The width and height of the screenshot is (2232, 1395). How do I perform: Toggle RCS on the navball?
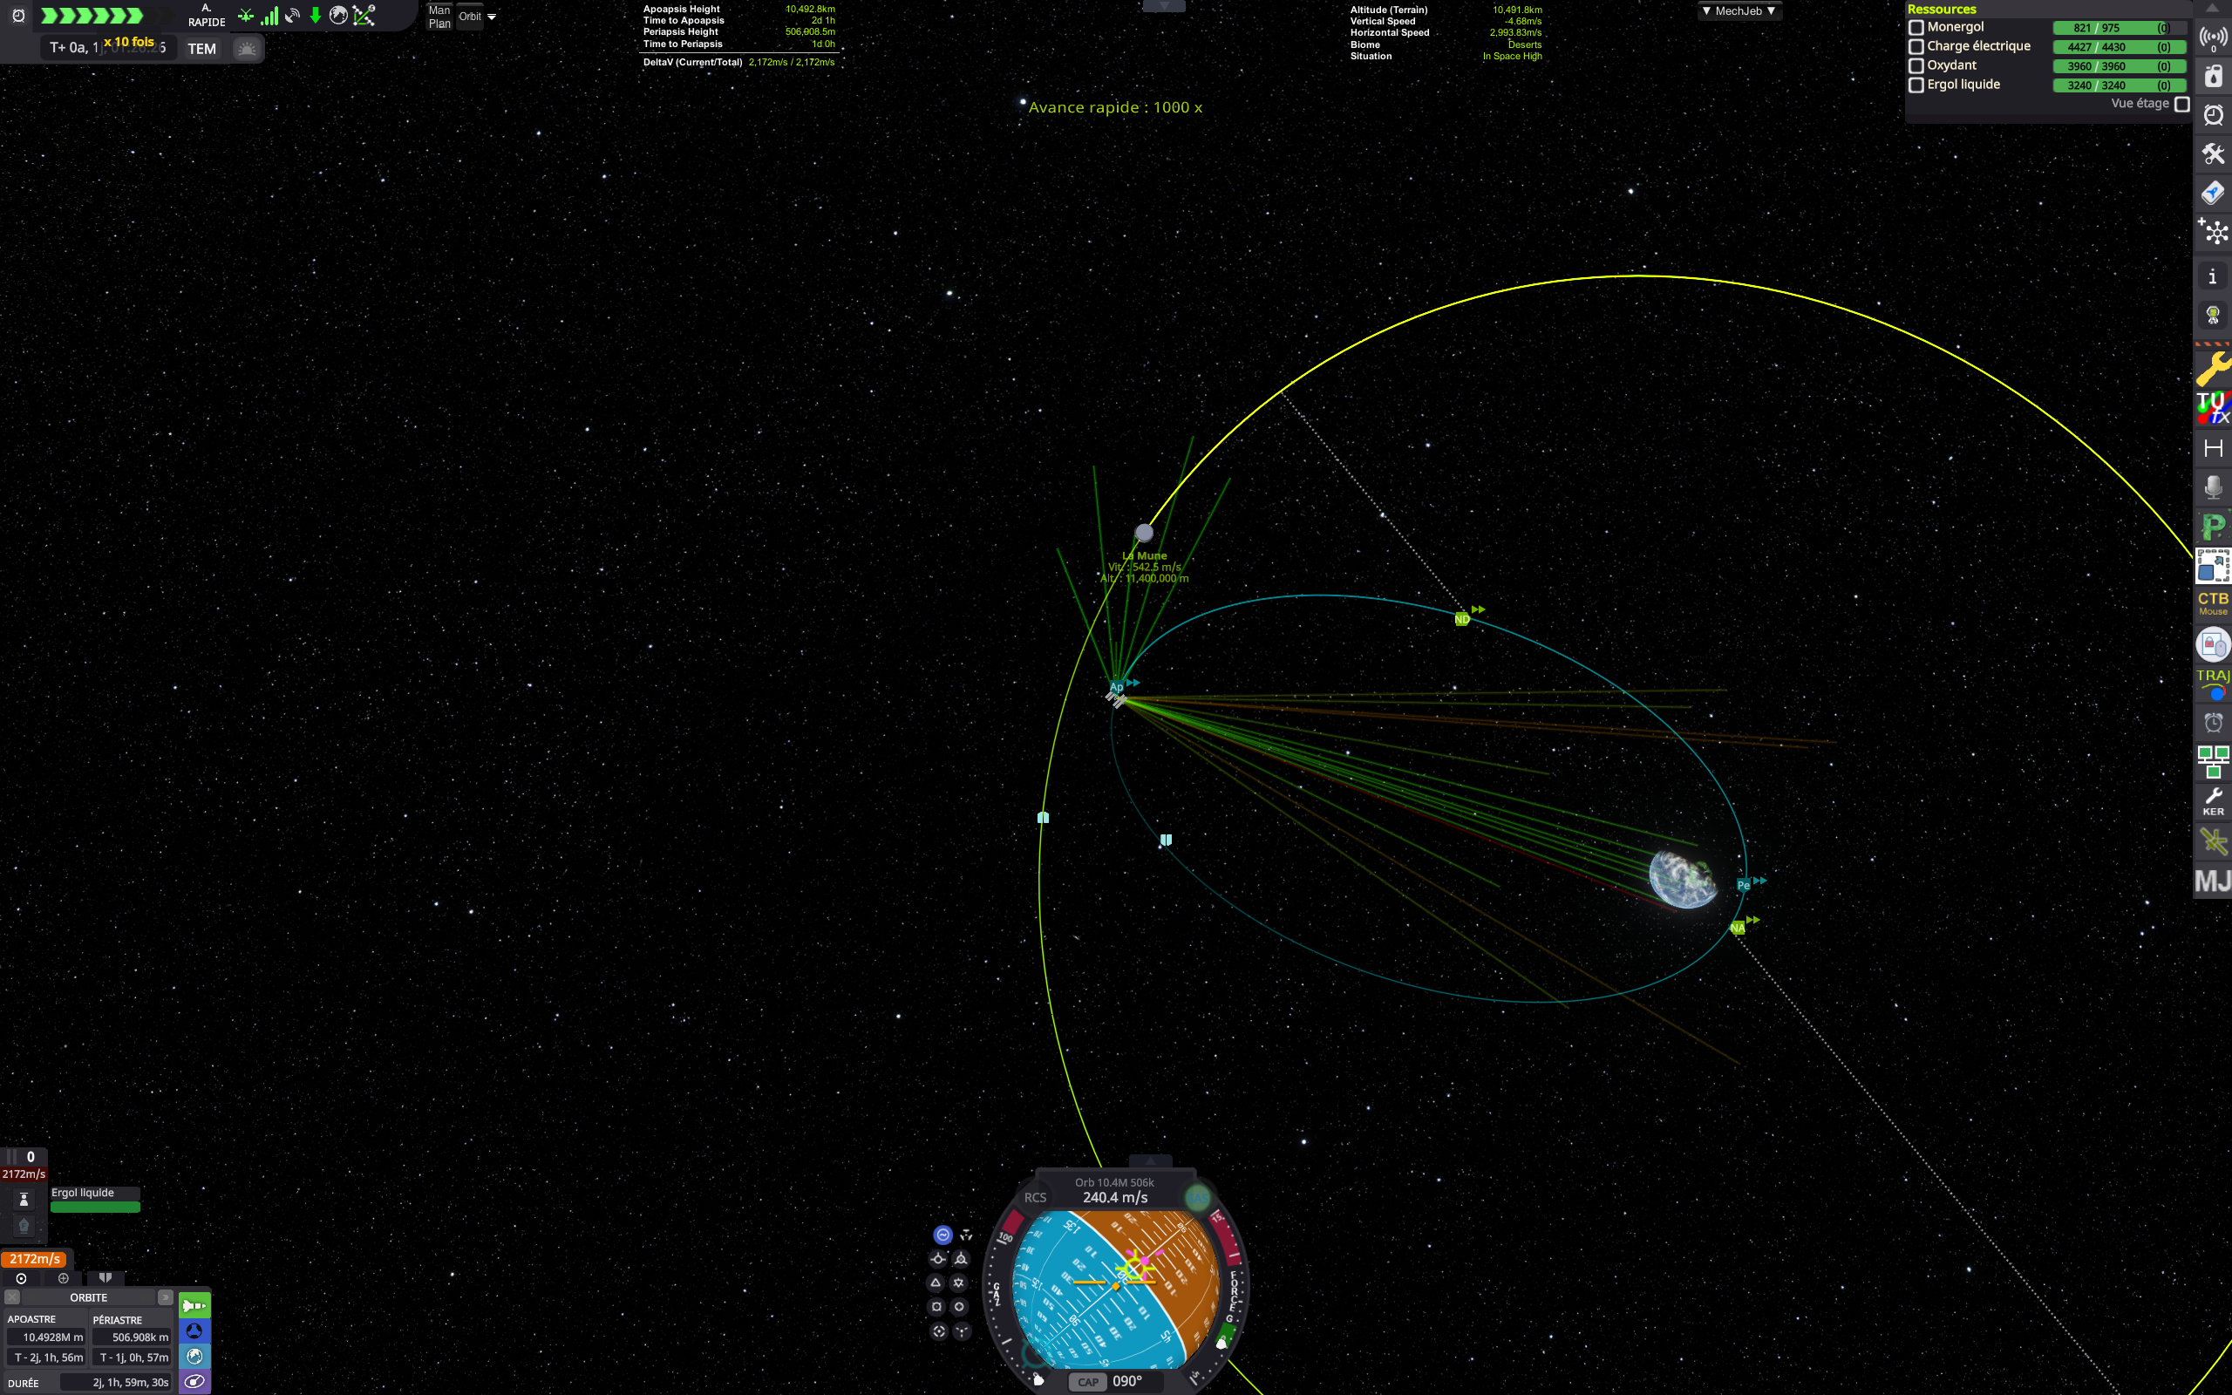tap(1035, 1198)
